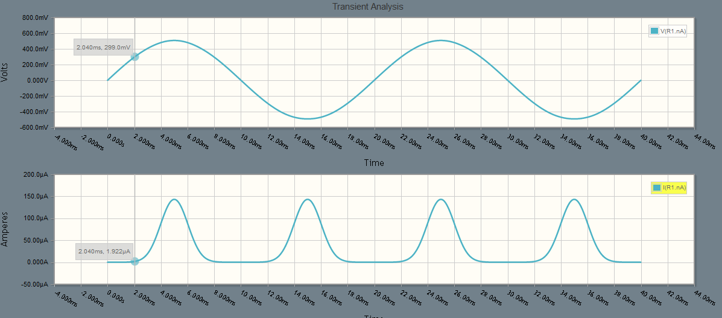This screenshot has width=722, height=318.
Task: Click the cursor marker dot on current curve
Action: pos(135,261)
